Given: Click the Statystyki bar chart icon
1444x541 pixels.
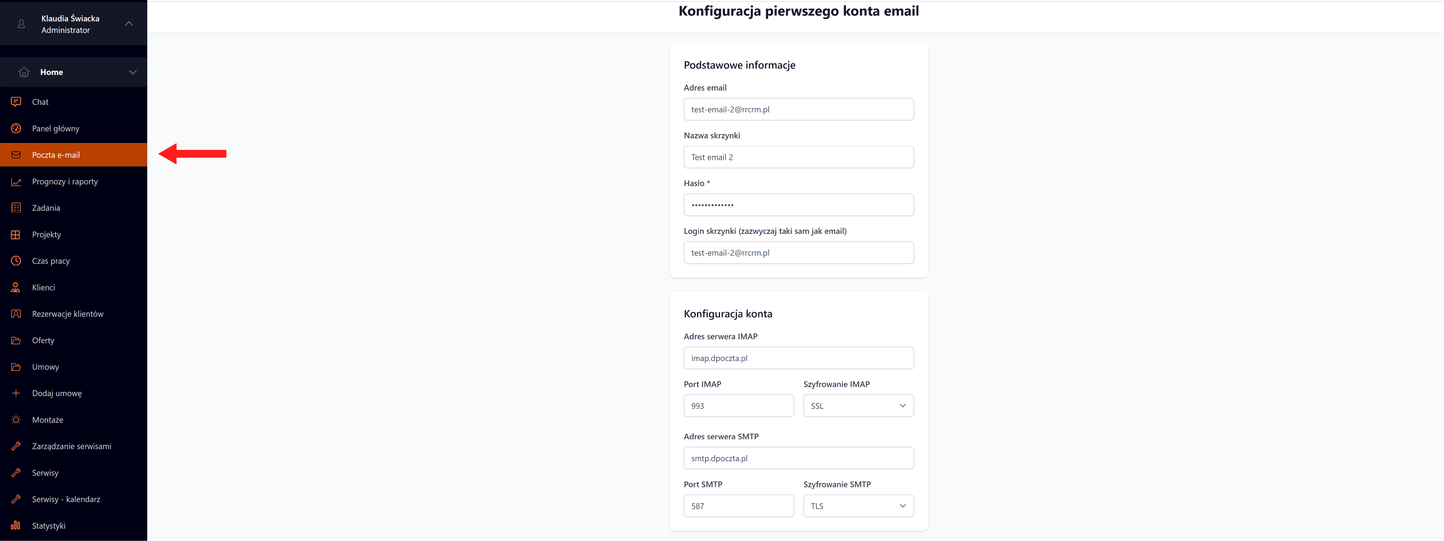Looking at the screenshot, I should point(16,526).
